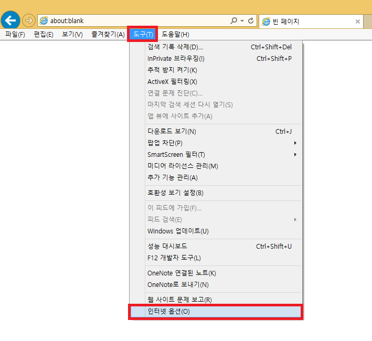Image resolution: width=372 pixels, height=341 pixels.
Task: Select Windows 업데이트(U) menu item
Action: 216,231
